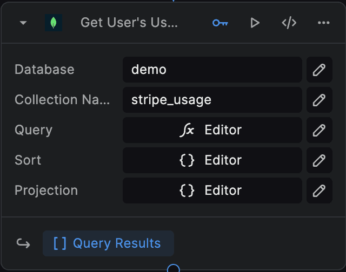Click the Query label
The height and width of the screenshot is (272, 346).
point(34,130)
